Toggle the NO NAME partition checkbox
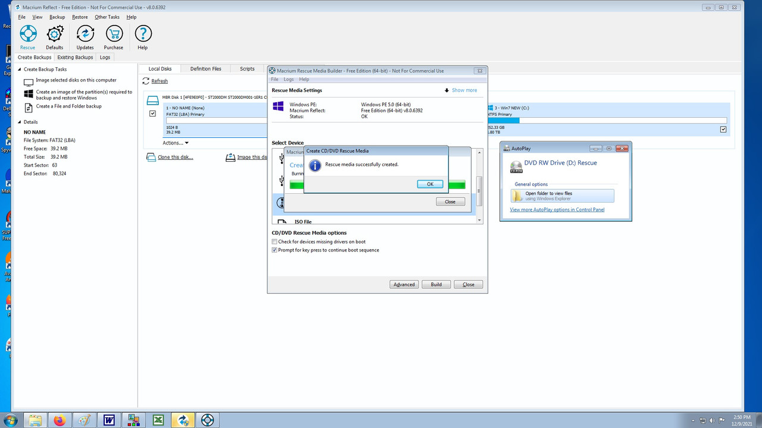 [x=152, y=113]
